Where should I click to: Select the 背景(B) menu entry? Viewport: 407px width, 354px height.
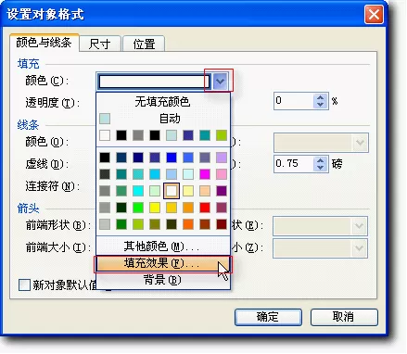162,280
